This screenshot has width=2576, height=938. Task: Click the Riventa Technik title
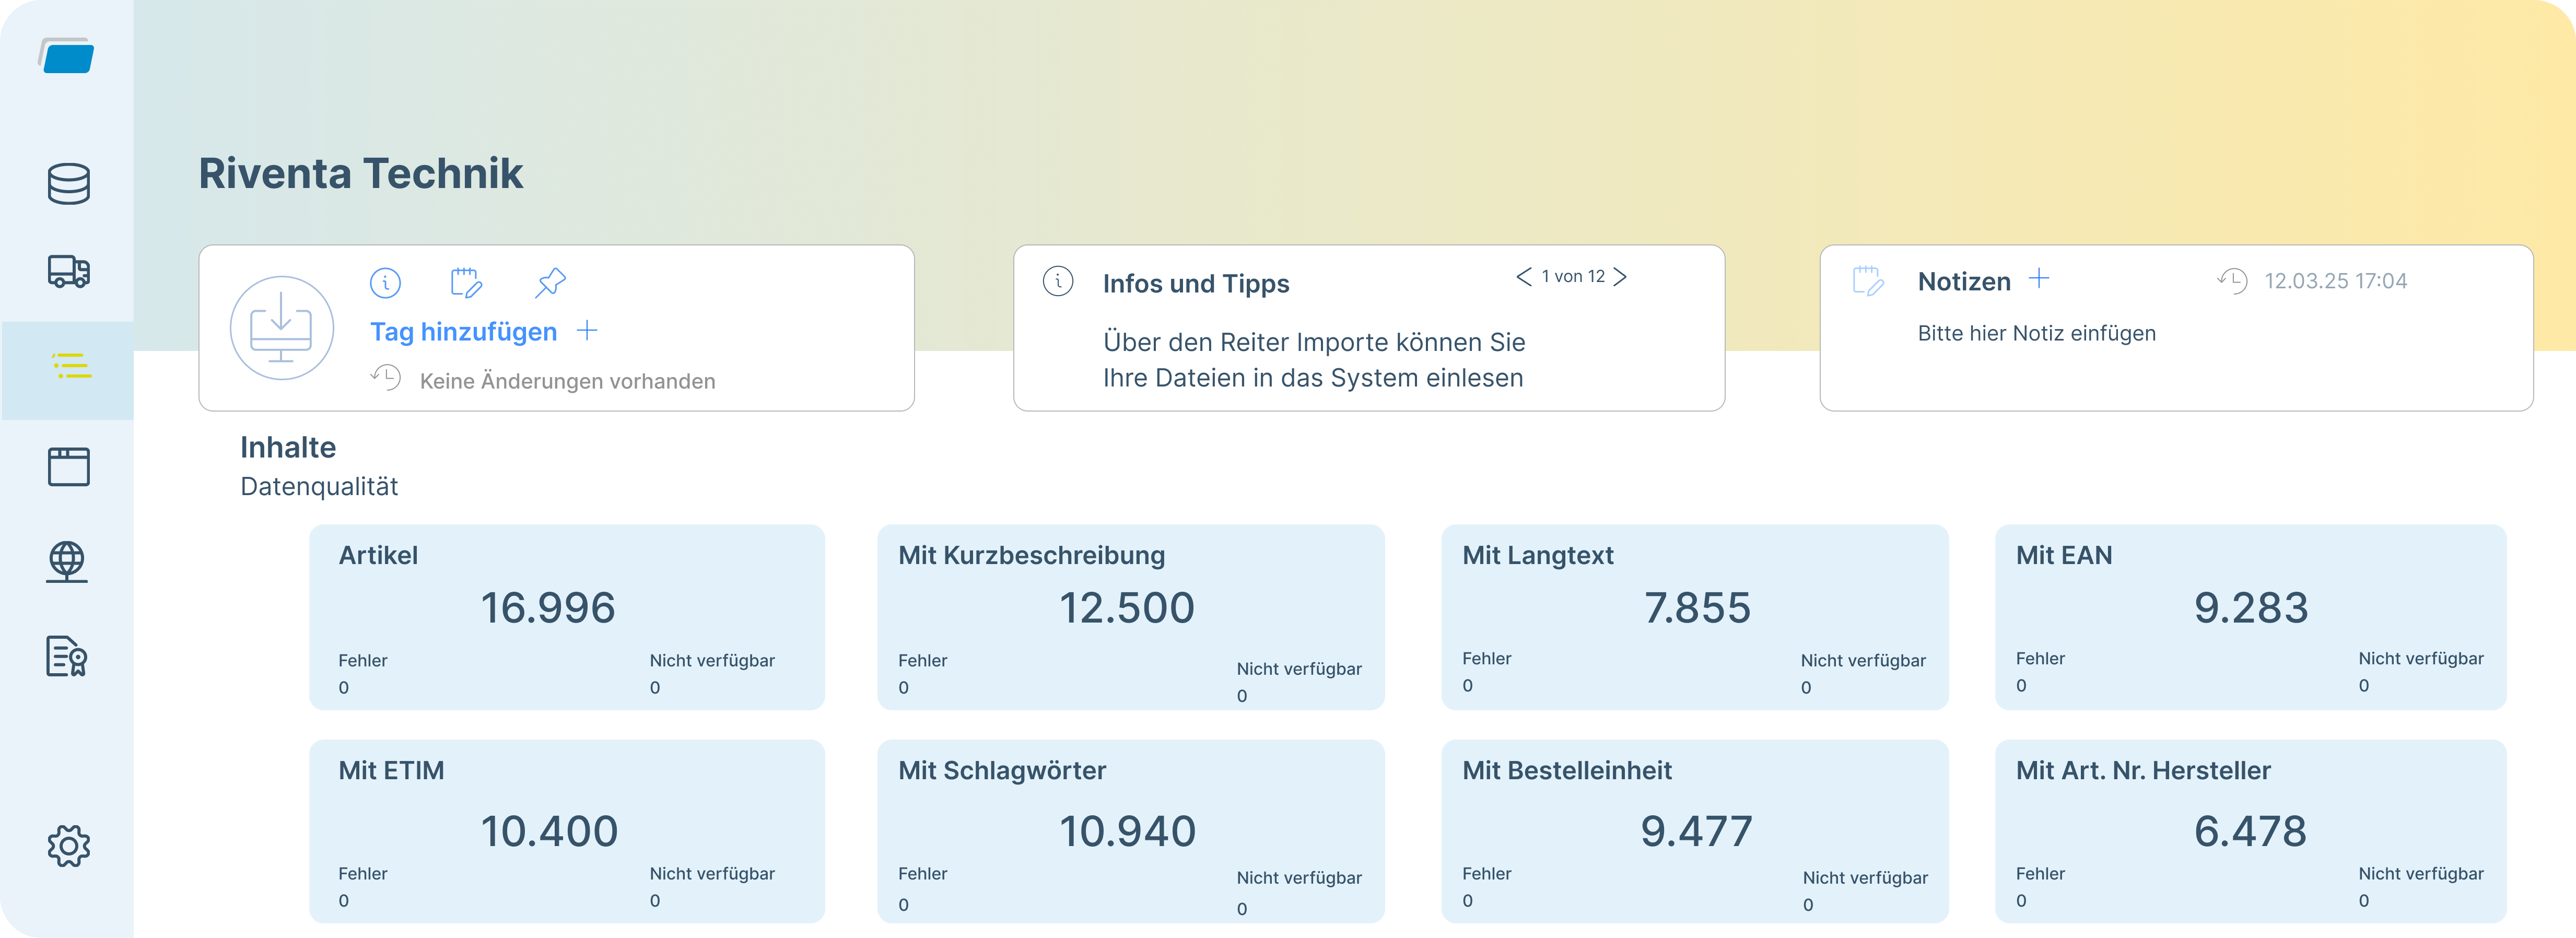pyautogui.click(x=360, y=174)
